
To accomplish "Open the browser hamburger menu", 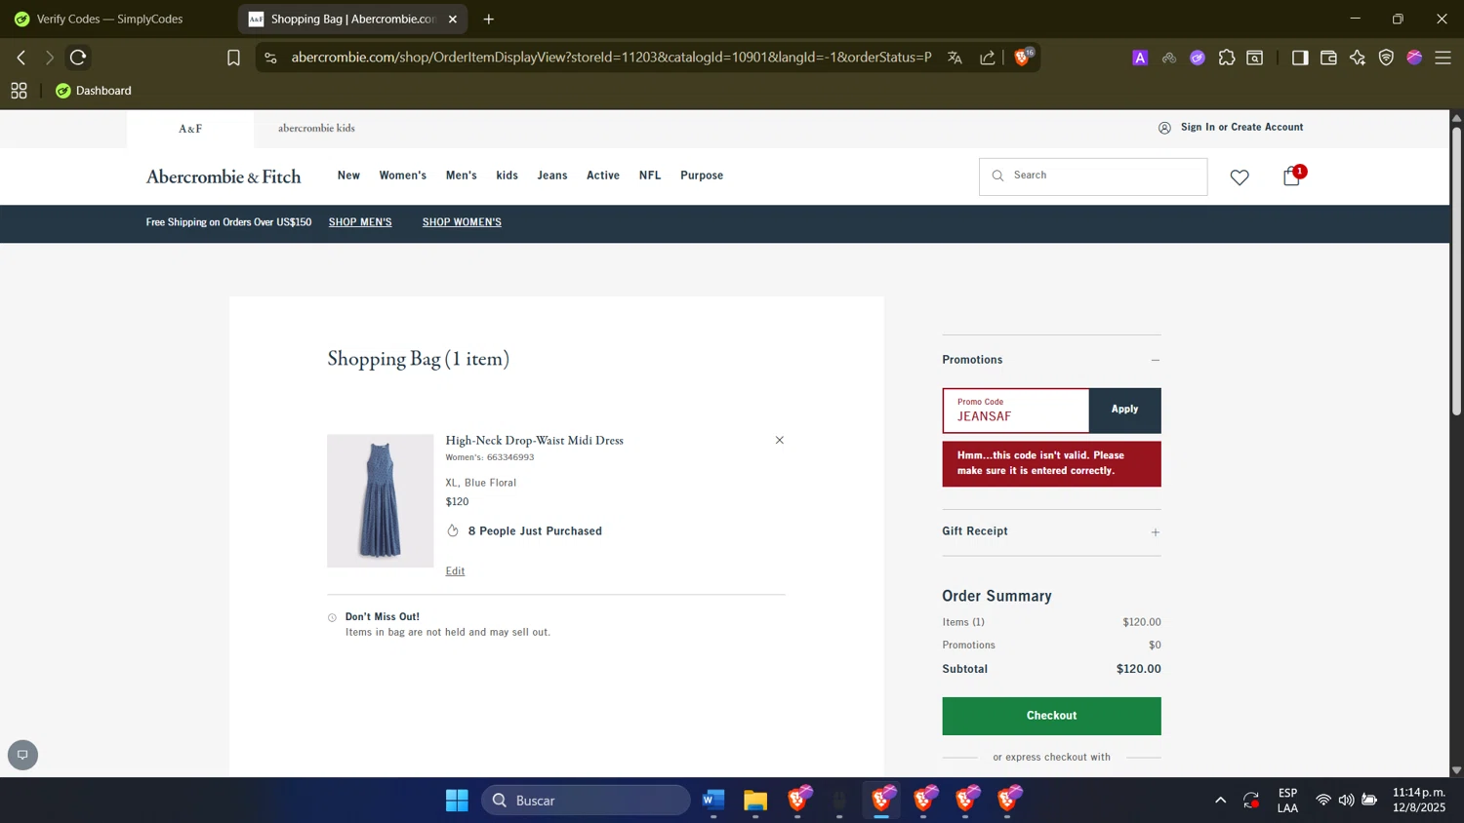I will point(1444,58).
